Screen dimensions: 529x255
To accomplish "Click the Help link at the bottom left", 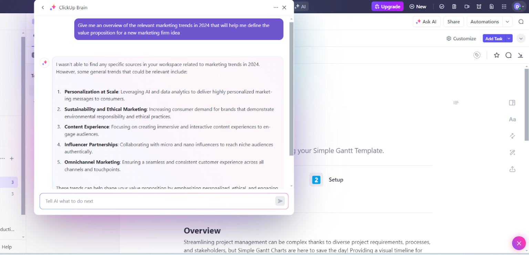I will (x=7, y=247).
